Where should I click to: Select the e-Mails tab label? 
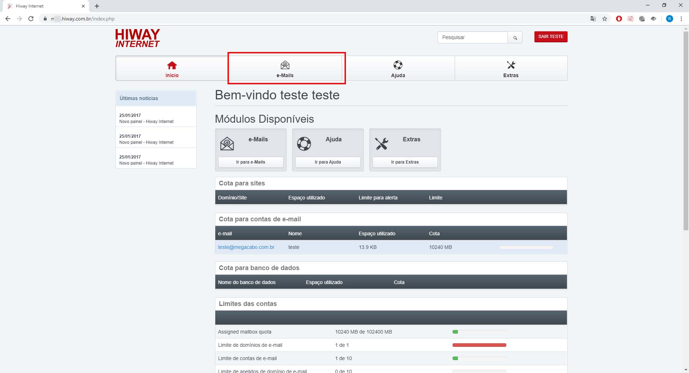point(285,75)
